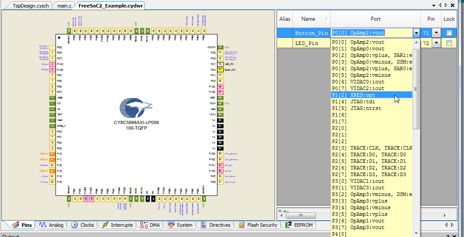This screenshot has height=237, width=464.
Task: Choose P0[1] OpAmp0:vout port option
Action: click(371, 49)
